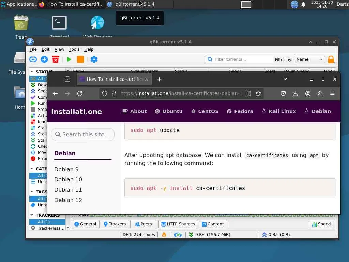Open qBittorrent options gear icon
Screen dimensions: 349x262
pyautogui.click(x=94, y=59)
